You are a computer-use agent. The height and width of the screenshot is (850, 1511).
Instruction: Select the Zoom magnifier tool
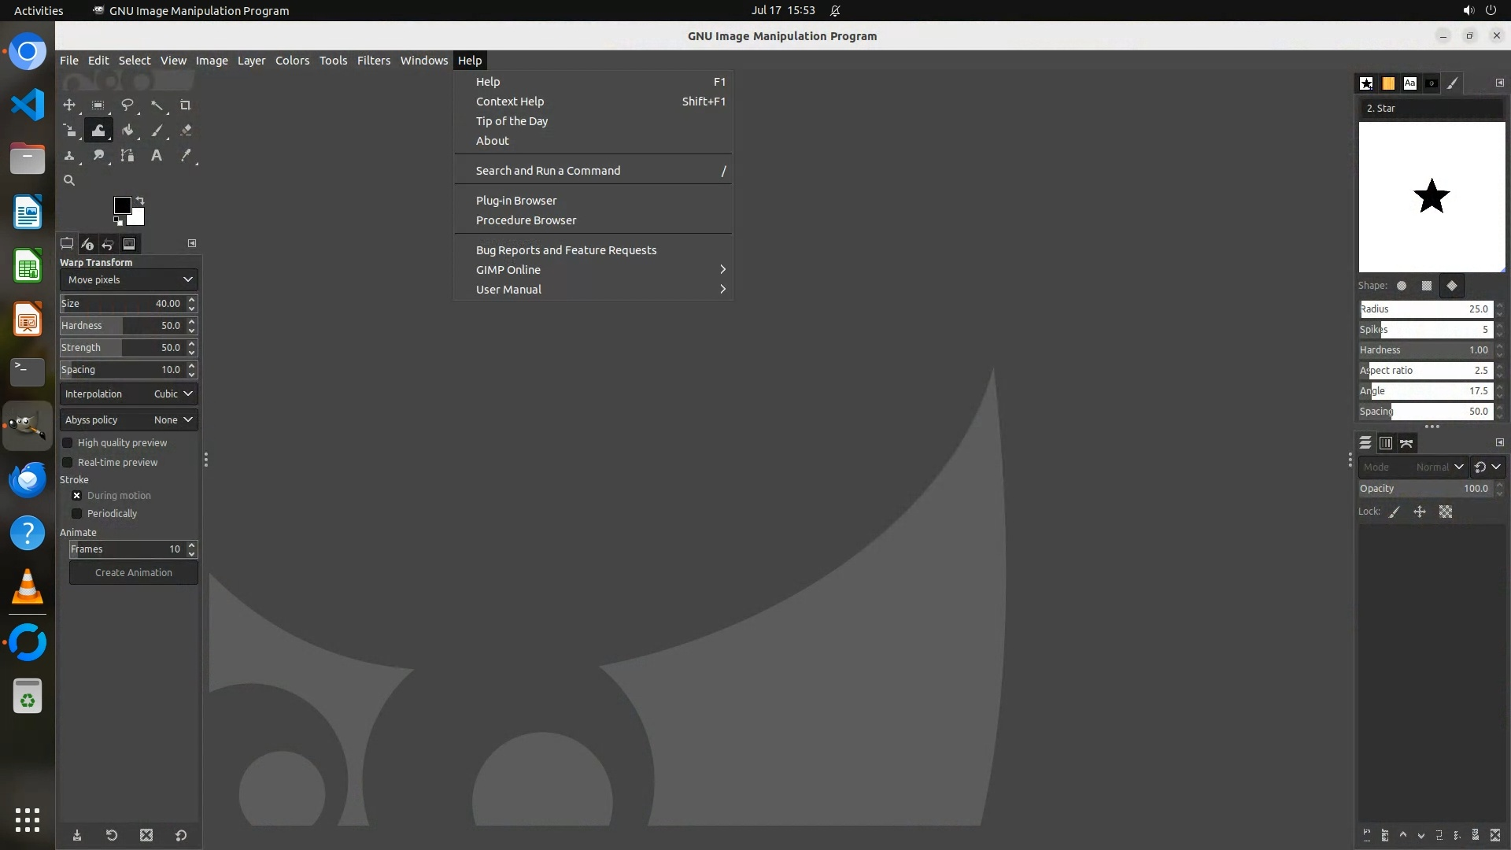pyautogui.click(x=69, y=180)
